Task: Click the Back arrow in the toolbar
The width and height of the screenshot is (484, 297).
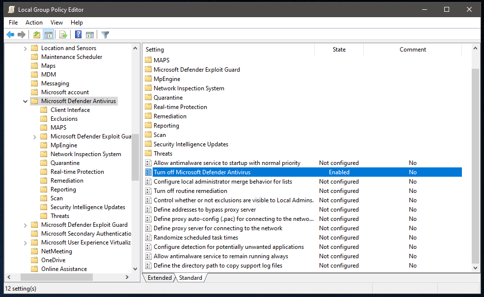Action: click(x=10, y=34)
